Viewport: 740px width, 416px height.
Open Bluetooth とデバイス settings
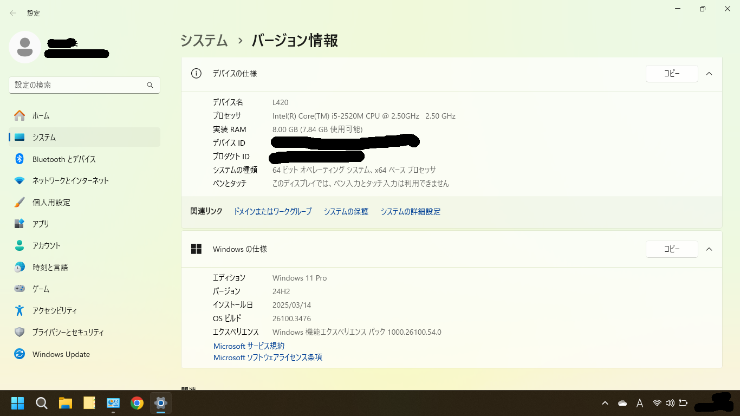point(85,159)
